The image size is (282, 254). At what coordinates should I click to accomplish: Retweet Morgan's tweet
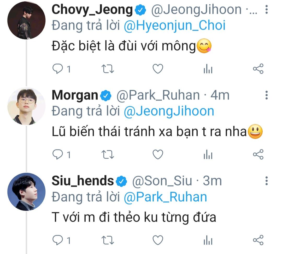point(107,155)
